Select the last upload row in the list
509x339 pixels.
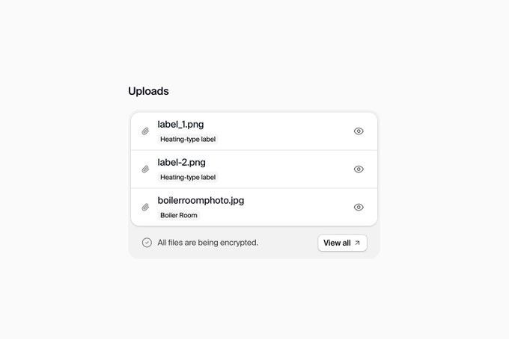(x=284, y=208)
